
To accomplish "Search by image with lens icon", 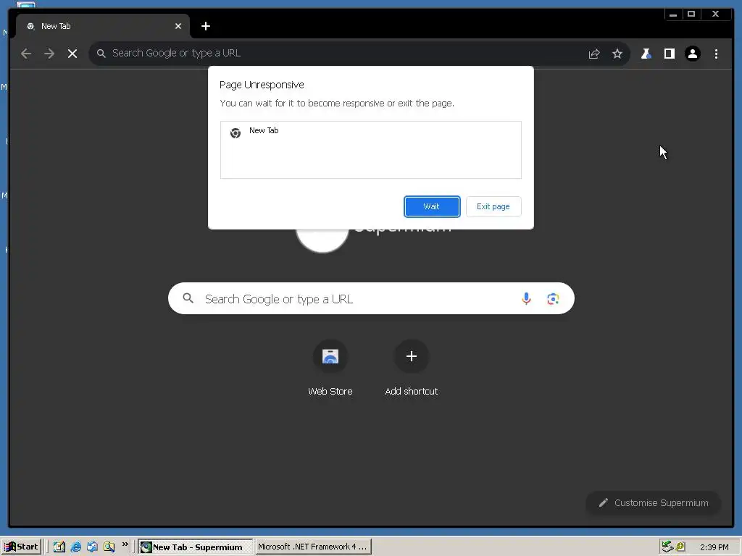I will 553,299.
